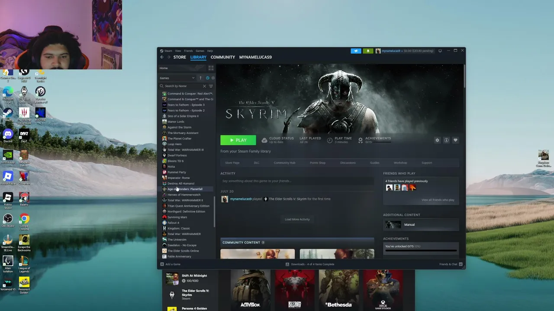Show Skyrim game info panel

(x=446, y=140)
